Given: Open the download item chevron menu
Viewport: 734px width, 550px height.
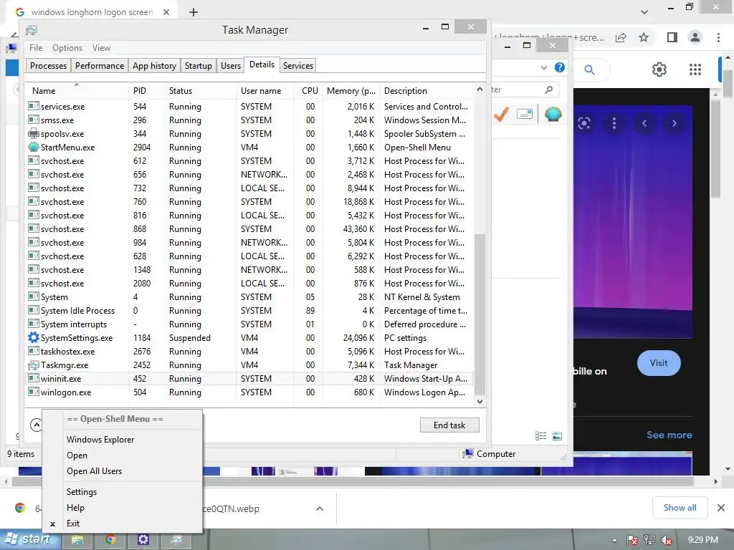Looking at the screenshot, I should click(319, 508).
